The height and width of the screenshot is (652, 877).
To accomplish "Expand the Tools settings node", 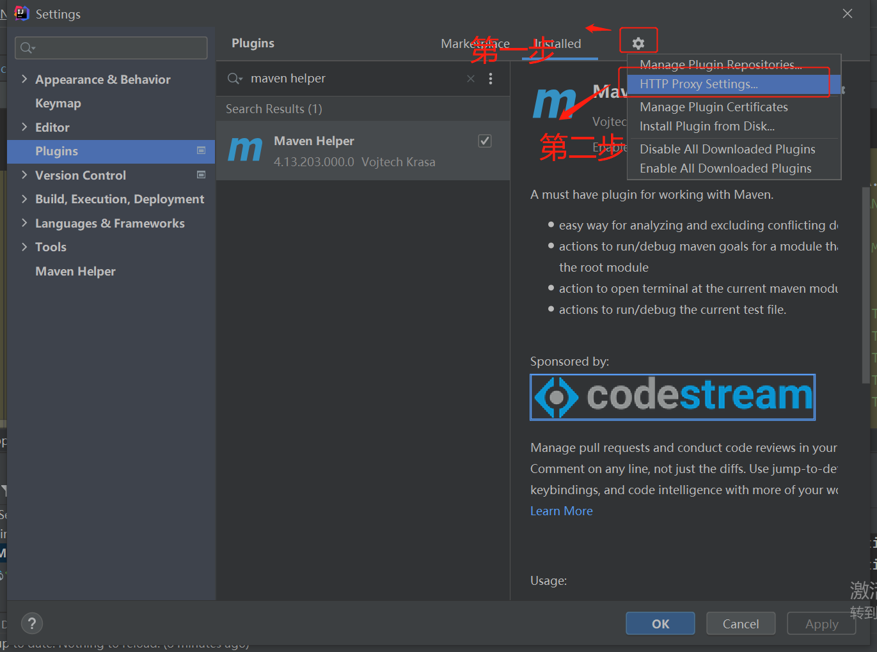I will 24,247.
